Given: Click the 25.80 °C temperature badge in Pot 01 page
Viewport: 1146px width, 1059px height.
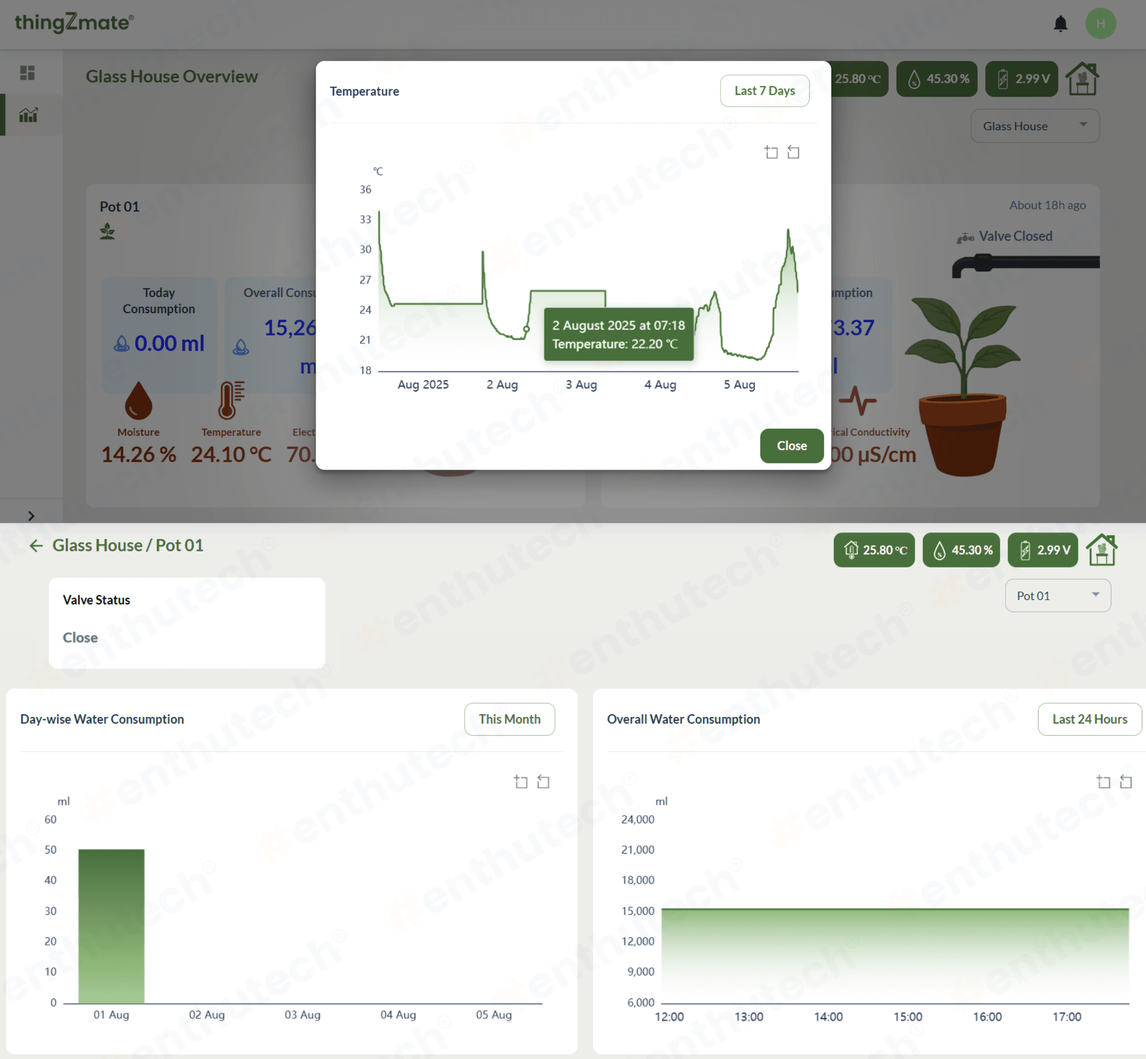Looking at the screenshot, I should [x=874, y=550].
